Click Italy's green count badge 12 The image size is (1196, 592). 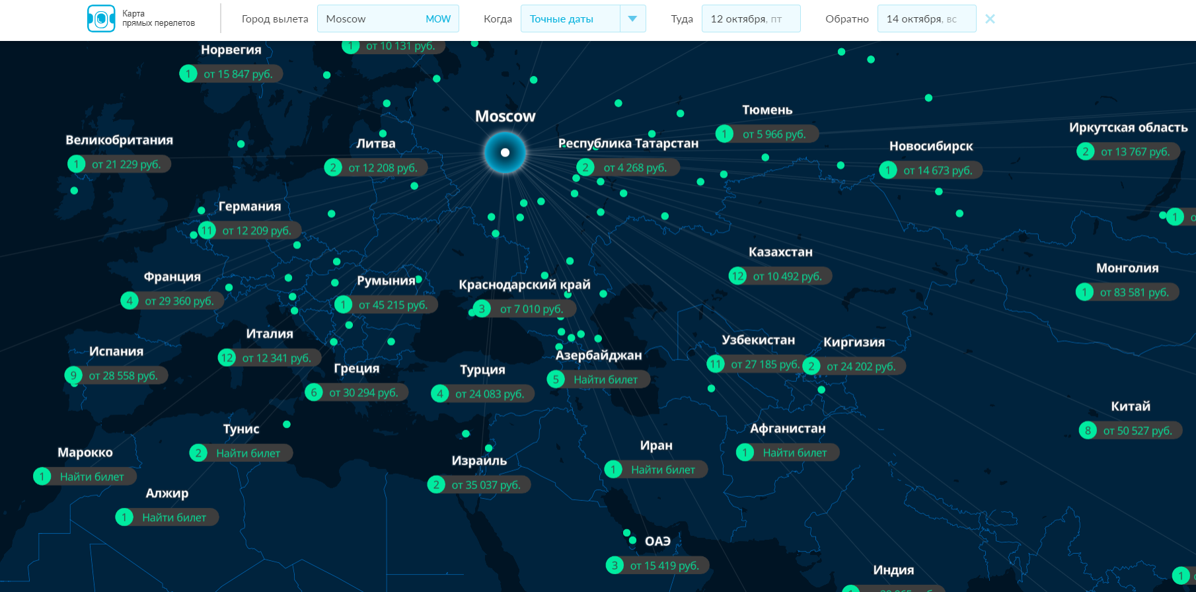[227, 358]
